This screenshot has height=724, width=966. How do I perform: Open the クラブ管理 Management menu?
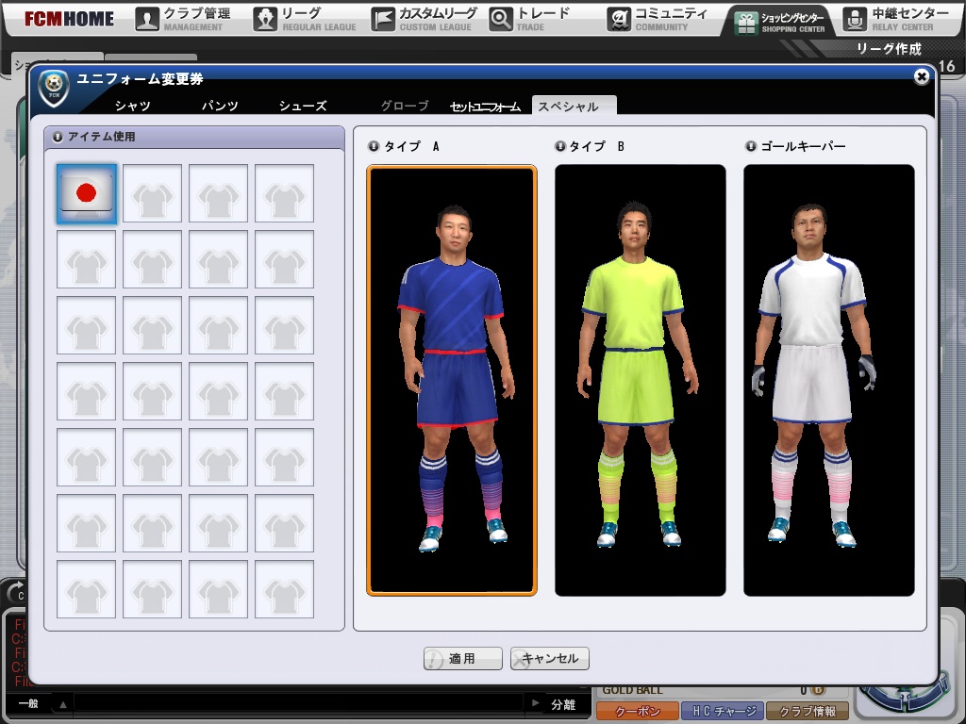pyautogui.click(x=184, y=19)
